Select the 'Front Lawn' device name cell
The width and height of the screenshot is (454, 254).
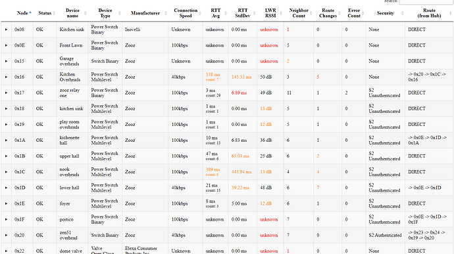71,45
